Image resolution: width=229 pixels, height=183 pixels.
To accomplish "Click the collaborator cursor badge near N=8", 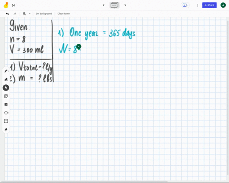I will point(79,47).
